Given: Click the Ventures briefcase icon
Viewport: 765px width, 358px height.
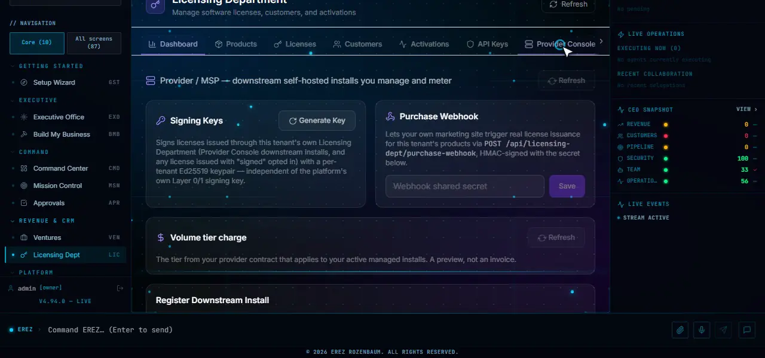Looking at the screenshot, I should pyautogui.click(x=24, y=237).
